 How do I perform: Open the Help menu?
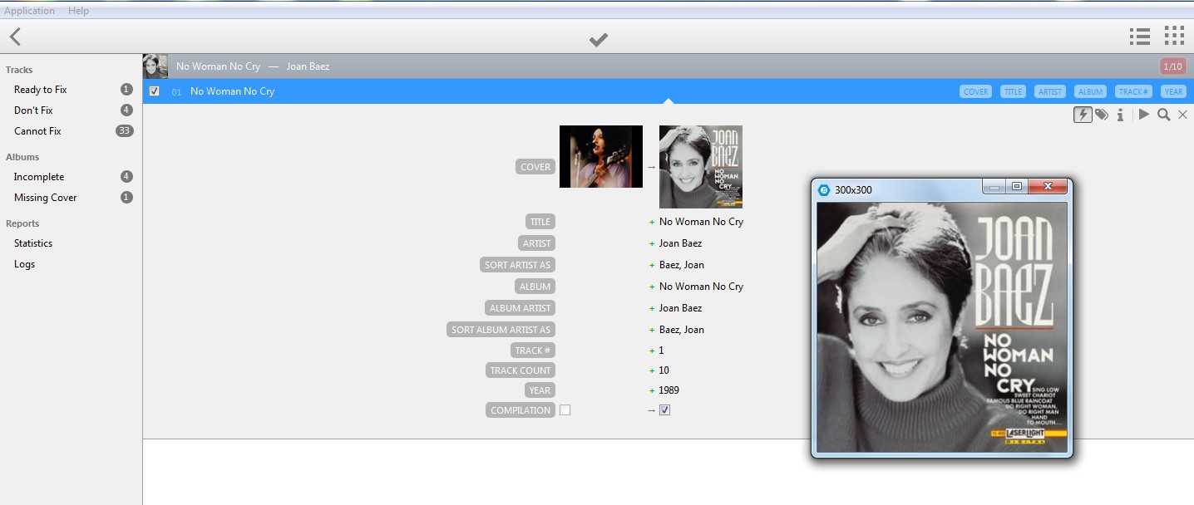[x=78, y=11]
